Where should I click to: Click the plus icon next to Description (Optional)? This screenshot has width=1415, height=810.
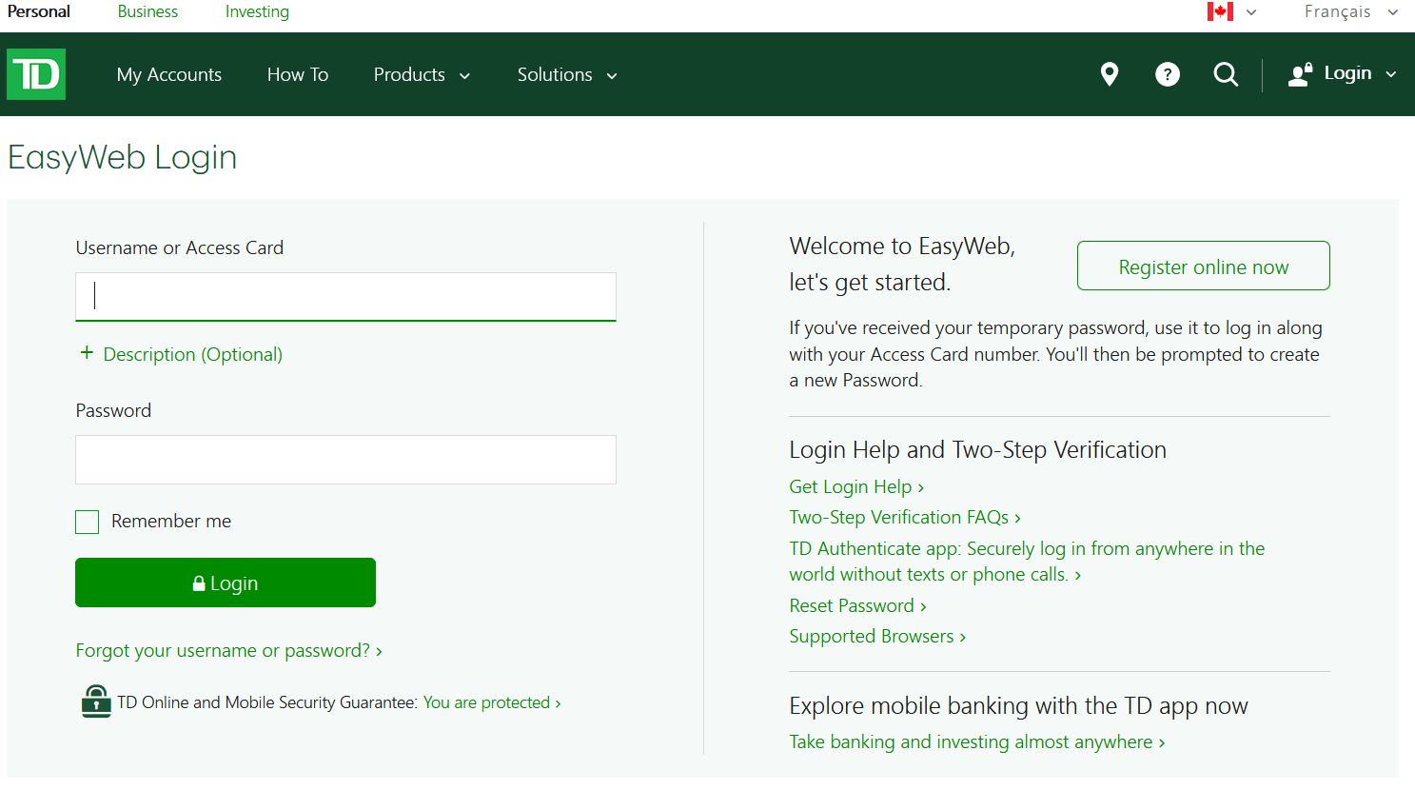tap(87, 353)
